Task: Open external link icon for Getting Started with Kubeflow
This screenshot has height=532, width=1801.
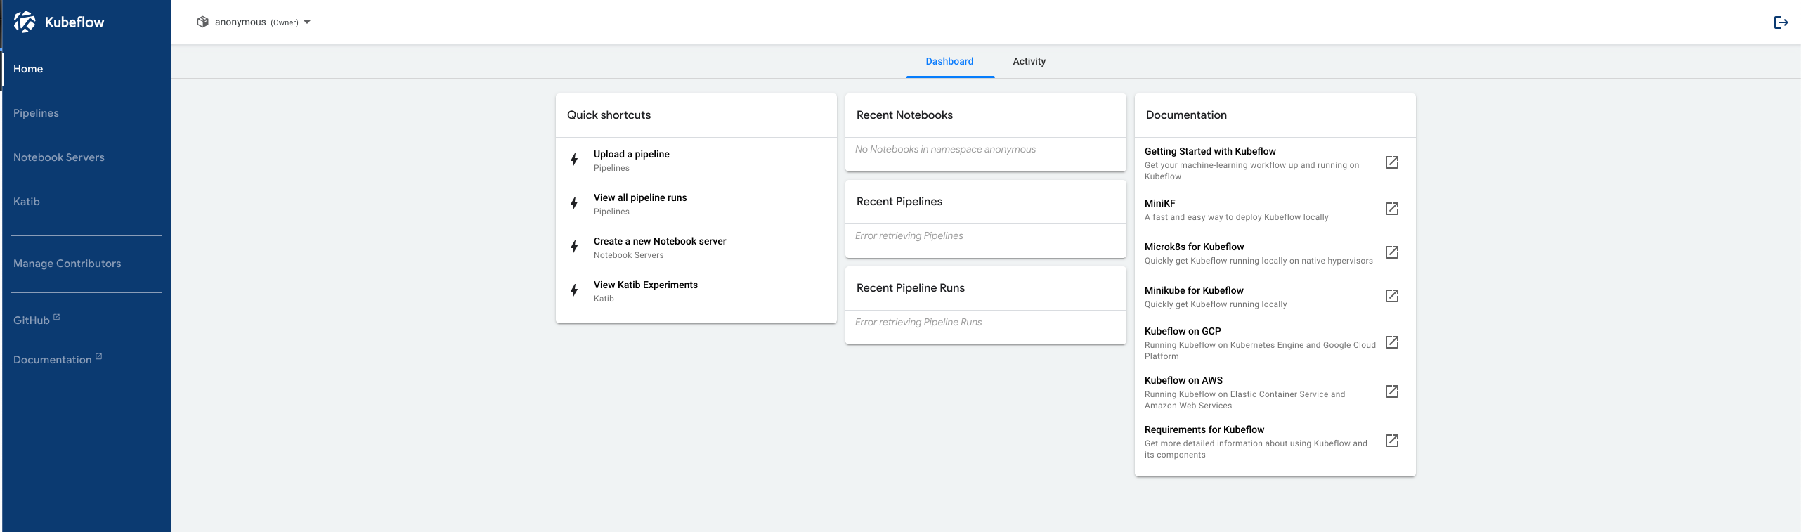Action: (x=1391, y=162)
